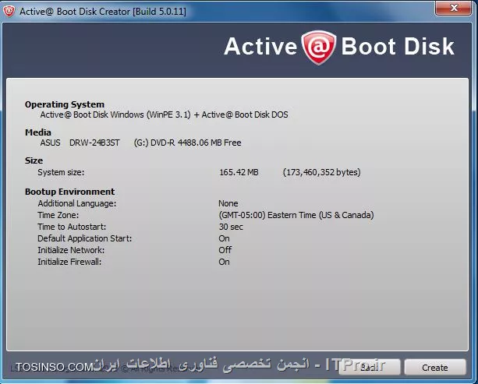478x384 pixels.
Task: Click the Additional Language label
Action: click(77, 203)
